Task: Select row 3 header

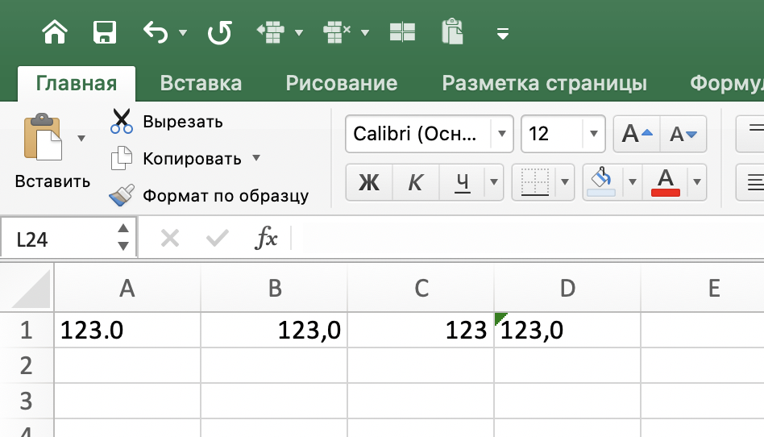Action: 27,401
